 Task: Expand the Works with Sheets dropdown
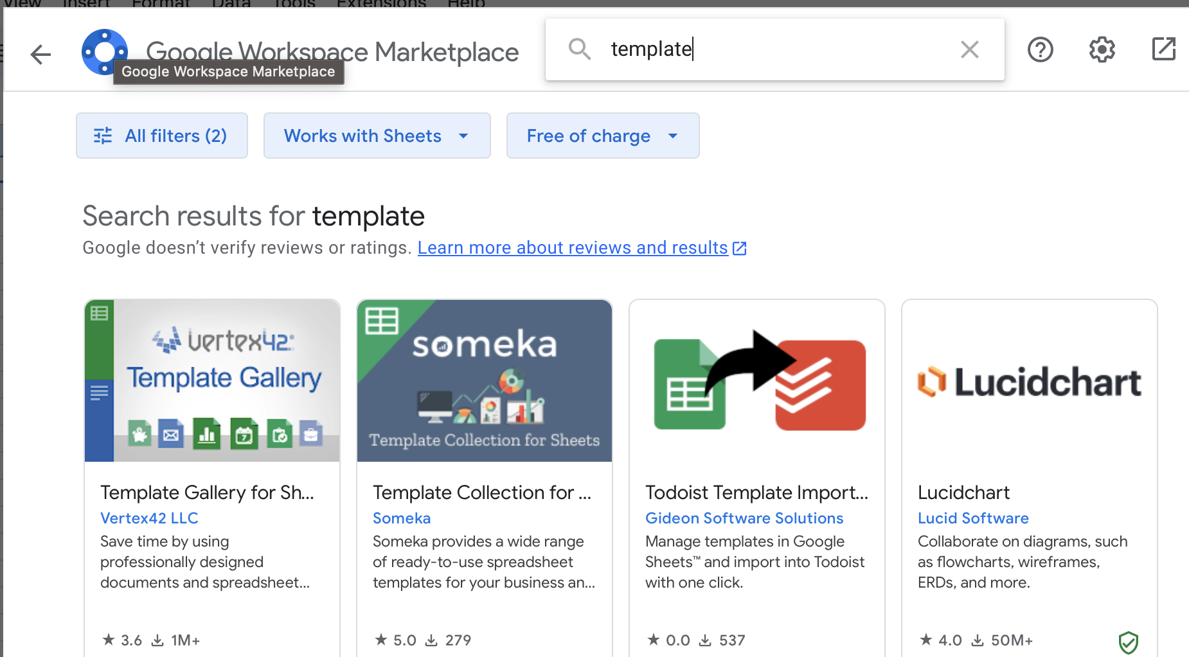coord(377,136)
